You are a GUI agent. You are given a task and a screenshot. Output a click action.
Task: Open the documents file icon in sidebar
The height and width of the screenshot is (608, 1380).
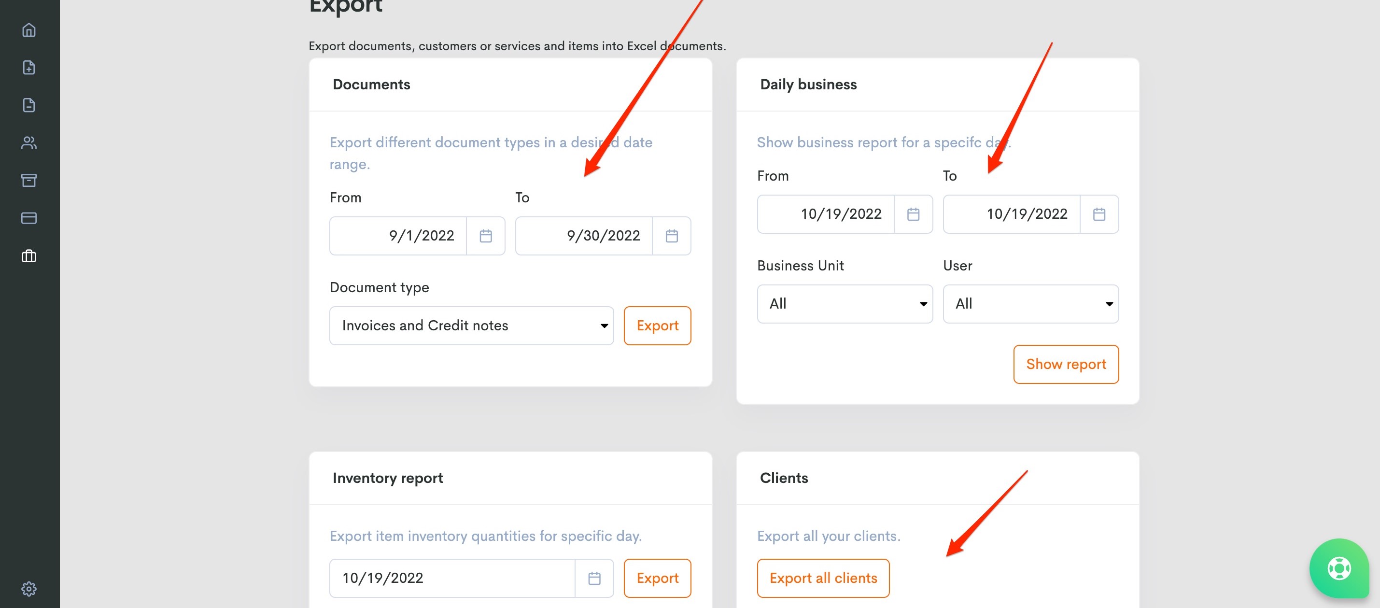pyautogui.click(x=29, y=105)
